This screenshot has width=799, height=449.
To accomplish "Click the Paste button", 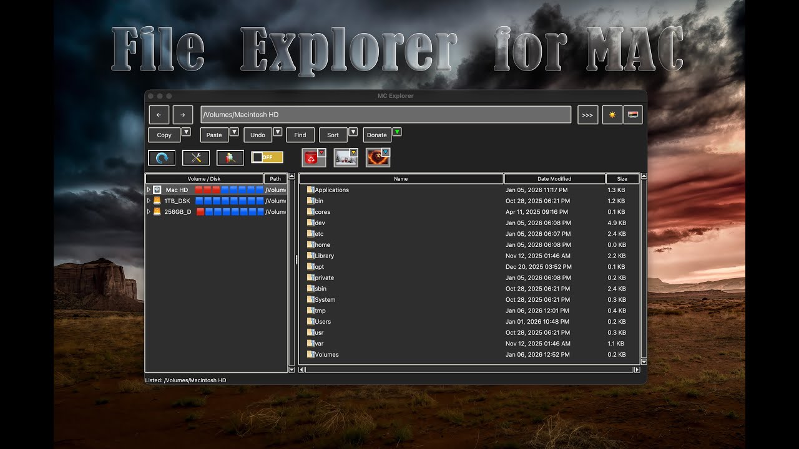I will click(x=214, y=135).
